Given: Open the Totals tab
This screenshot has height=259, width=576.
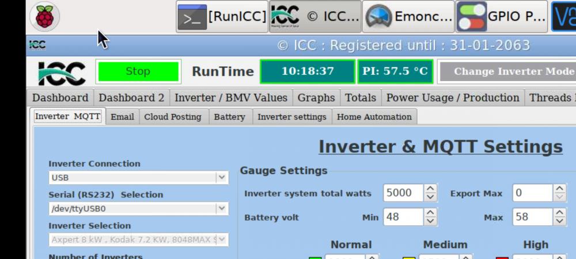Looking at the screenshot, I should click(361, 98).
